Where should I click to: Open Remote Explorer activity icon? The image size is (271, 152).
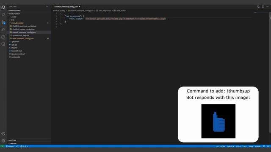pos(3,44)
